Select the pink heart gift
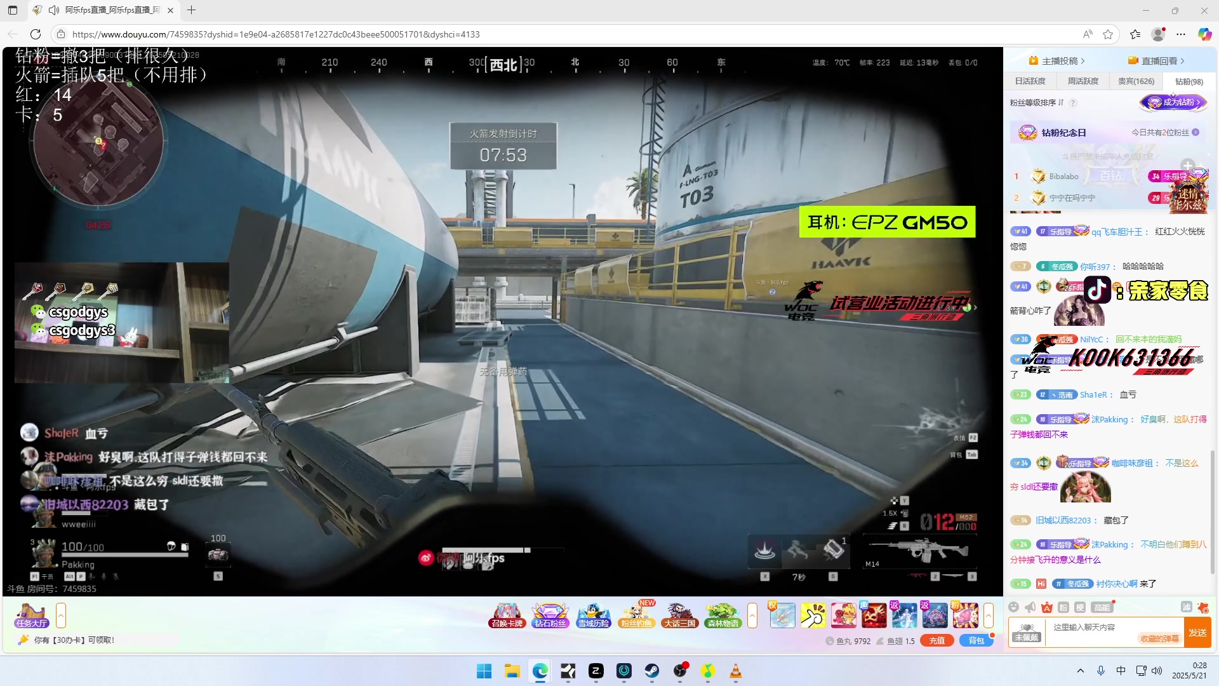The height and width of the screenshot is (686, 1219). point(965,615)
